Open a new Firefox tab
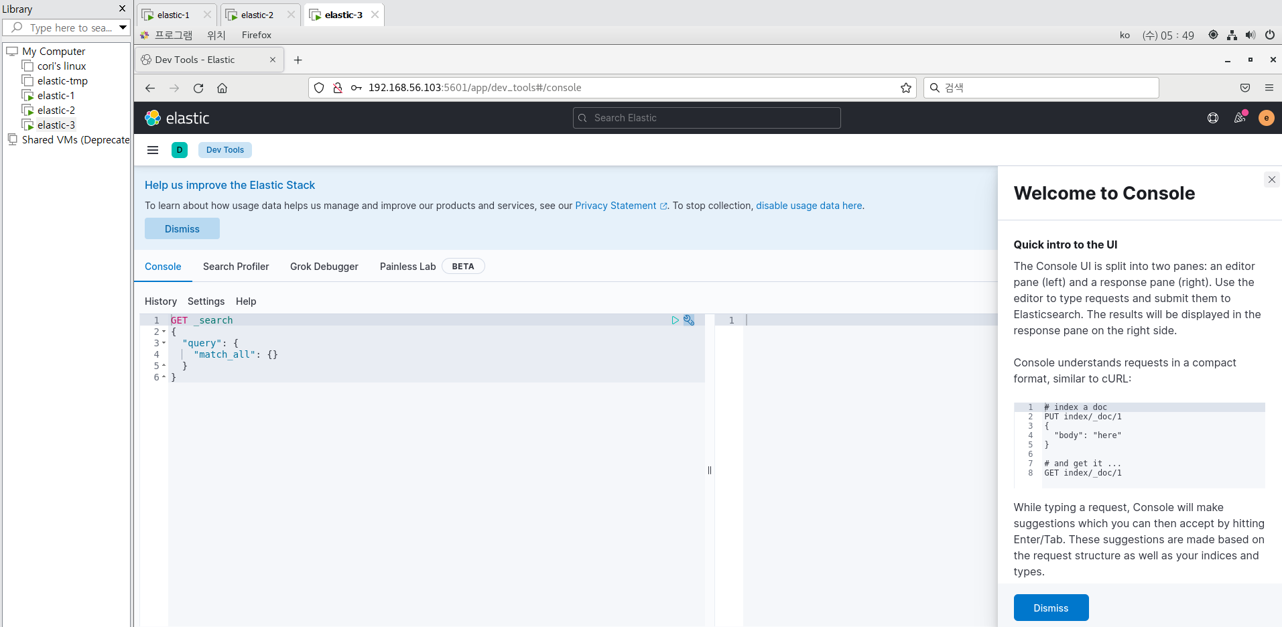 (x=298, y=60)
